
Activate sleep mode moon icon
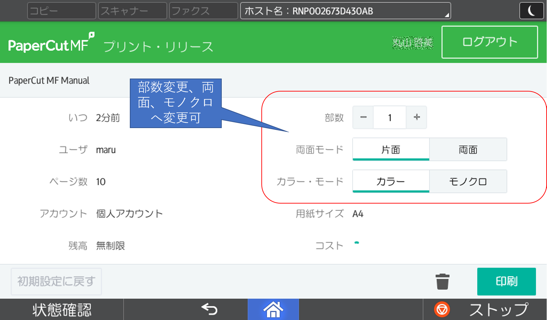tap(531, 11)
